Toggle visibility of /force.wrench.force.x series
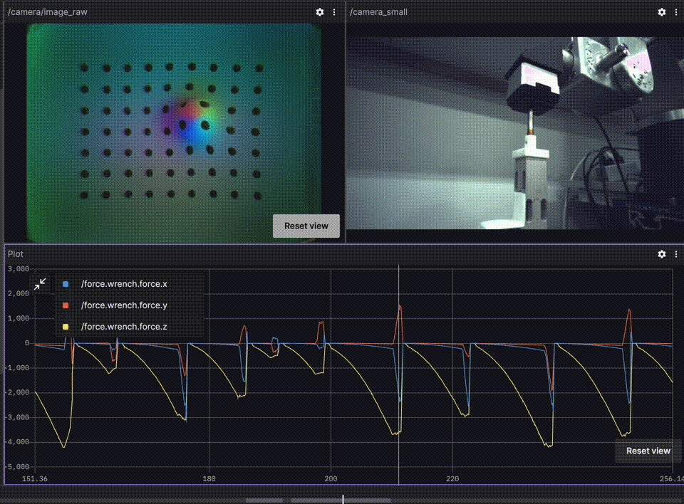 point(124,284)
